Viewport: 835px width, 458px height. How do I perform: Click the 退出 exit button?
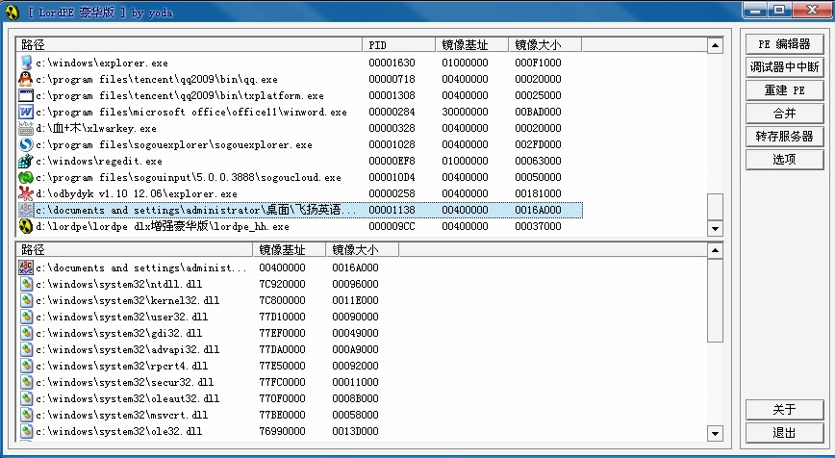pos(784,433)
